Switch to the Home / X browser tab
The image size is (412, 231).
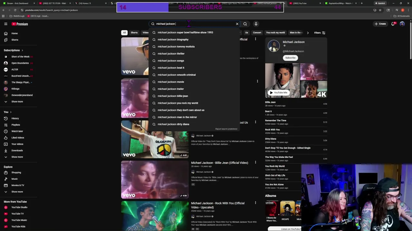(85, 3)
